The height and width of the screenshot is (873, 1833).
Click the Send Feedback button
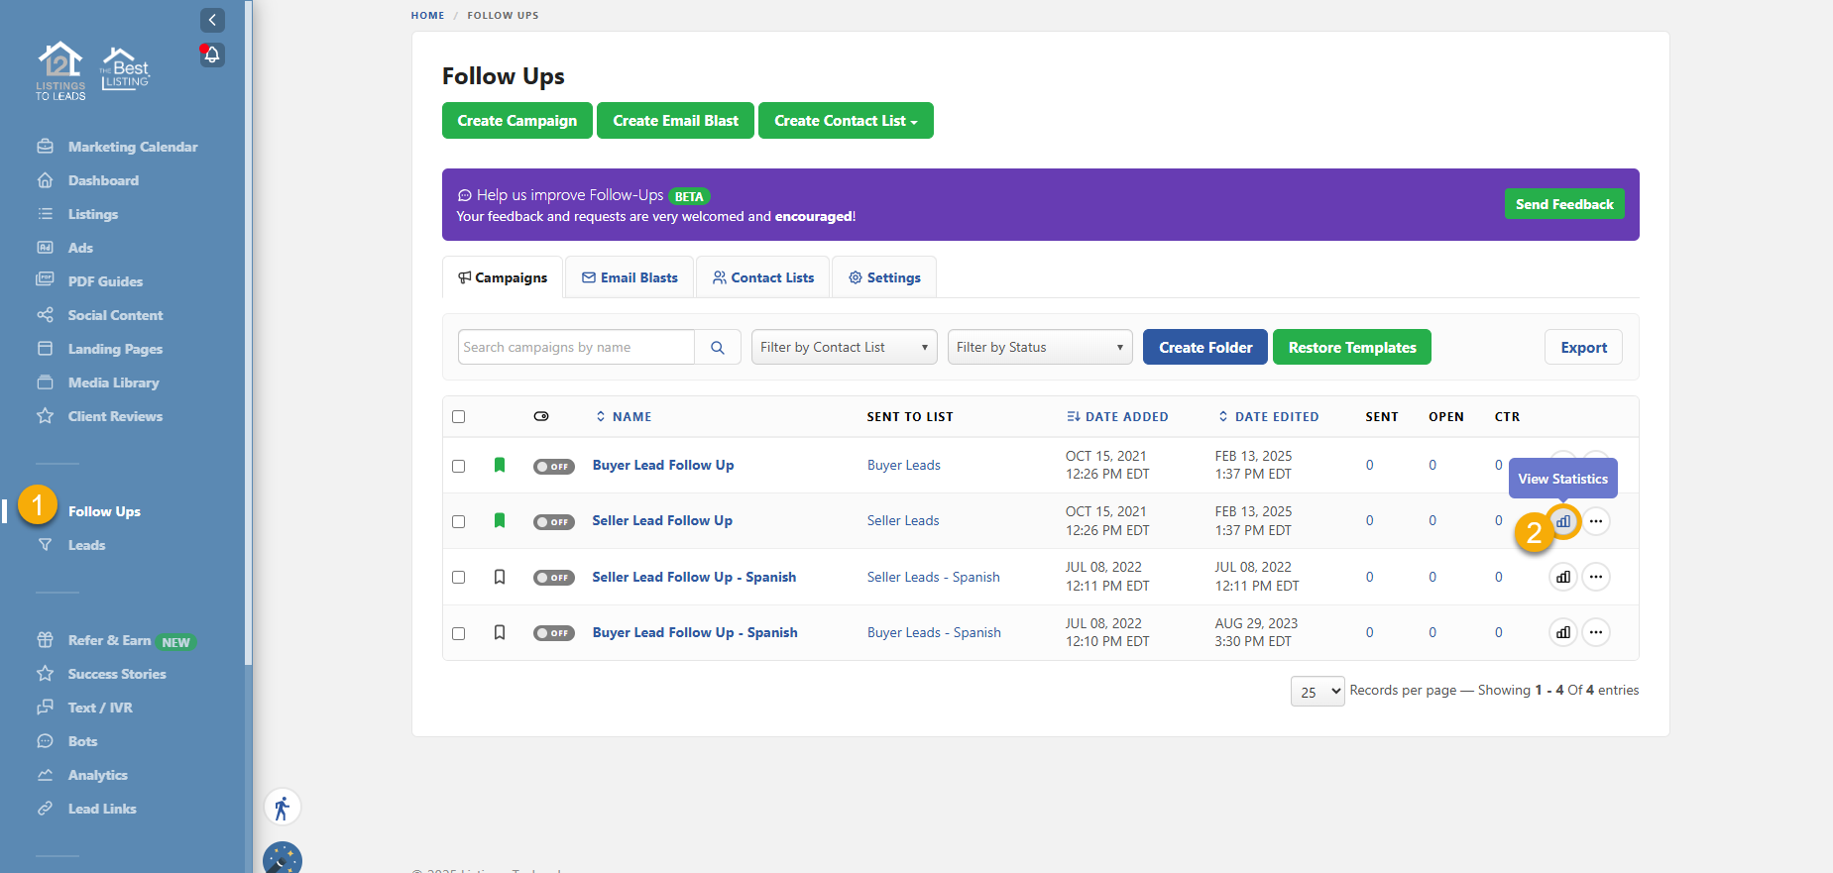tap(1563, 204)
